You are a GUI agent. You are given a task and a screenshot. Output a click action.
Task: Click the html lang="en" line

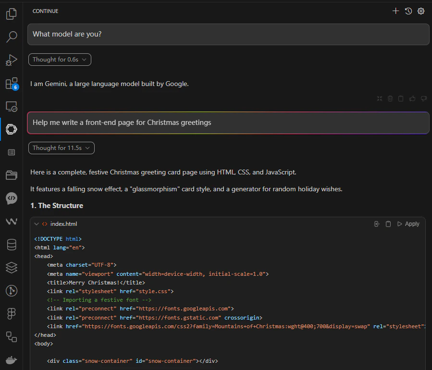(60, 247)
